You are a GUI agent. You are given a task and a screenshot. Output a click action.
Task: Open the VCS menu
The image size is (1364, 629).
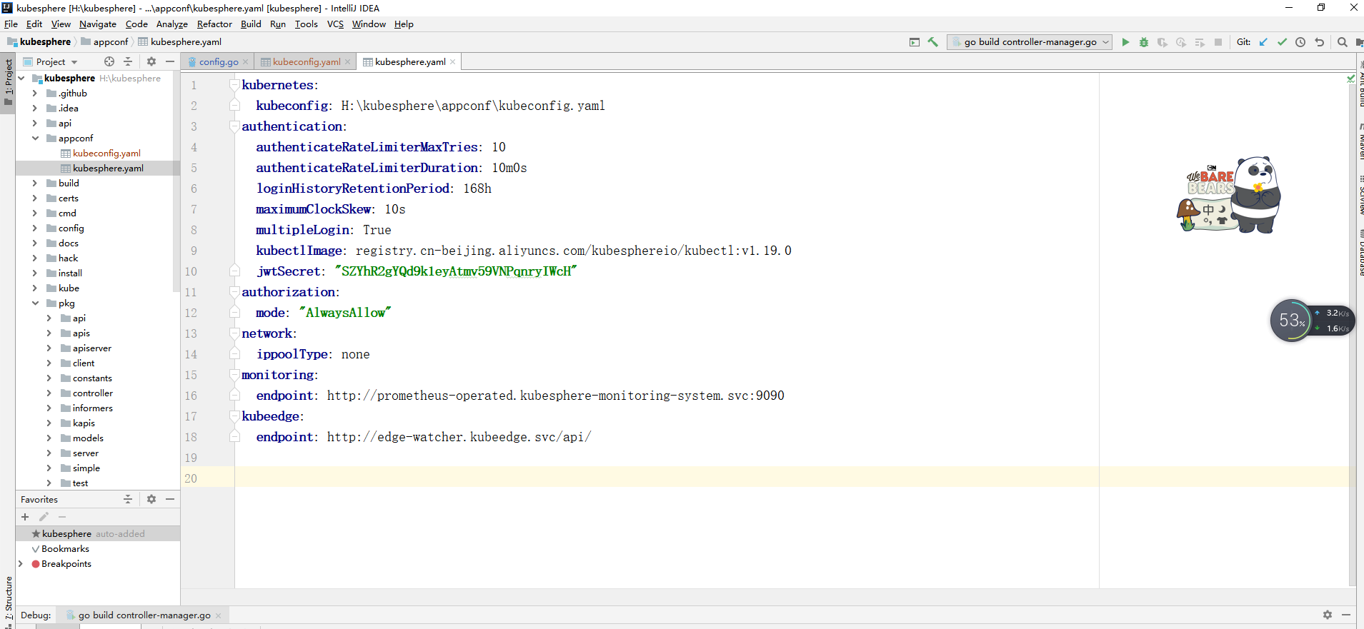[335, 24]
